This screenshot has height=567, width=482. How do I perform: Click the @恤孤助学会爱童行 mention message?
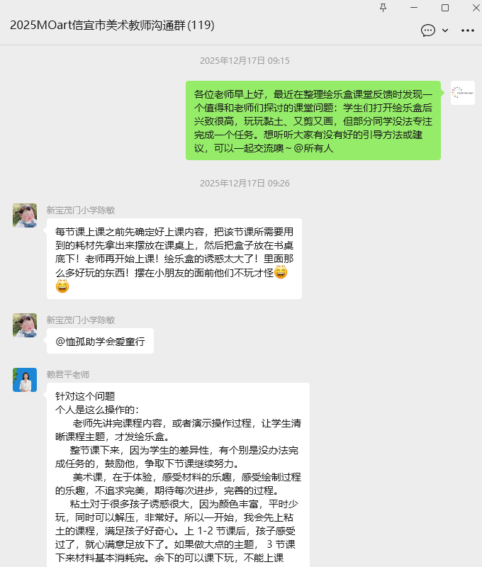[100, 341]
